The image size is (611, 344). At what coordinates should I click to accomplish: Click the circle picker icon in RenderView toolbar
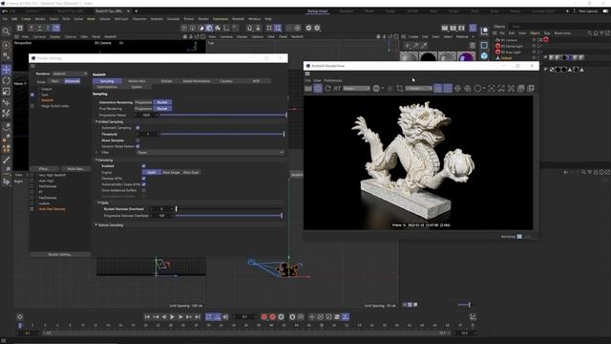click(477, 89)
